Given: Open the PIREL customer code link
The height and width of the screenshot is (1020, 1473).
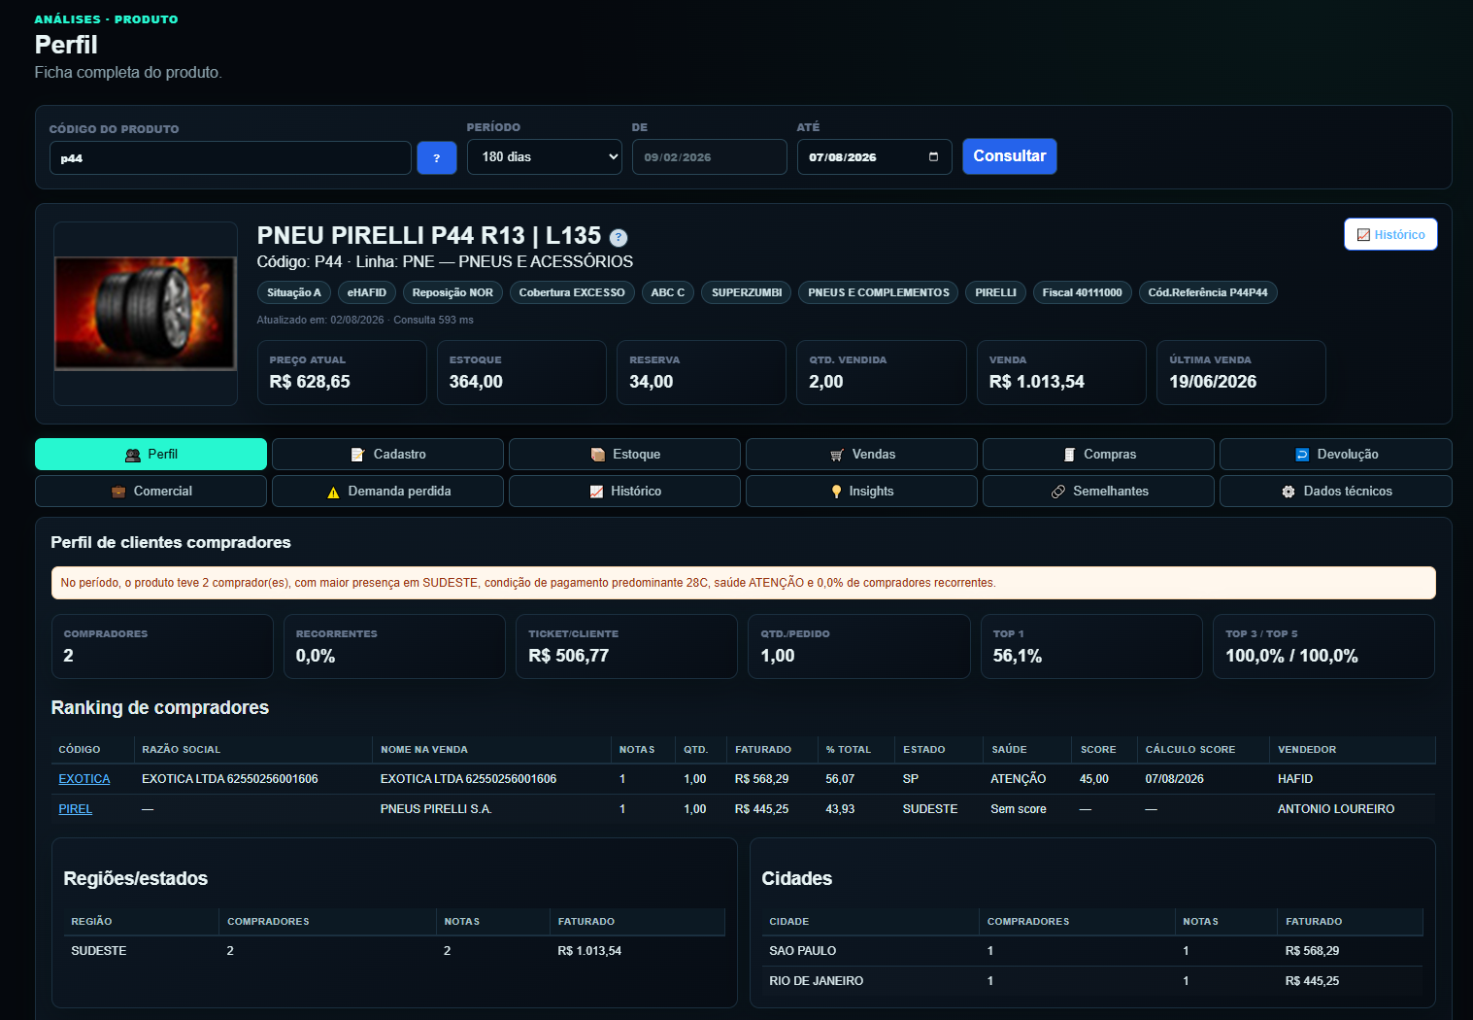Looking at the screenshot, I should [x=76, y=809].
